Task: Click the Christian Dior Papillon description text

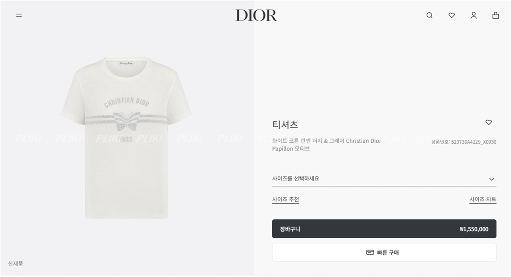Action: (x=326, y=145)
